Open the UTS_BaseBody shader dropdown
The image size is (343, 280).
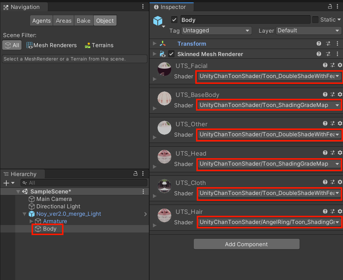[269, 105]
